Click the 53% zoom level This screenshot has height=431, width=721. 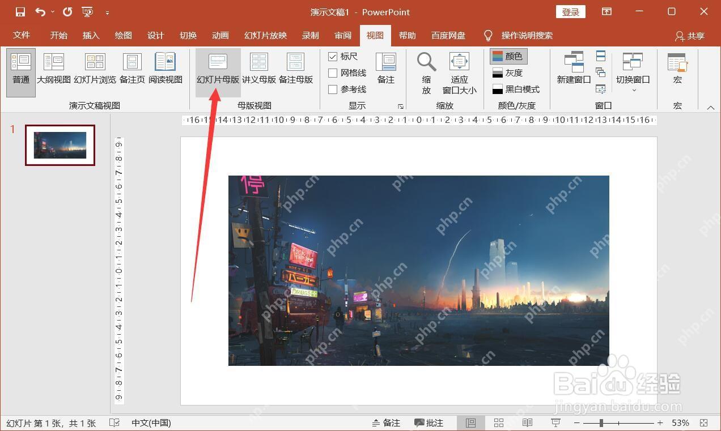[x=680, y=423]
